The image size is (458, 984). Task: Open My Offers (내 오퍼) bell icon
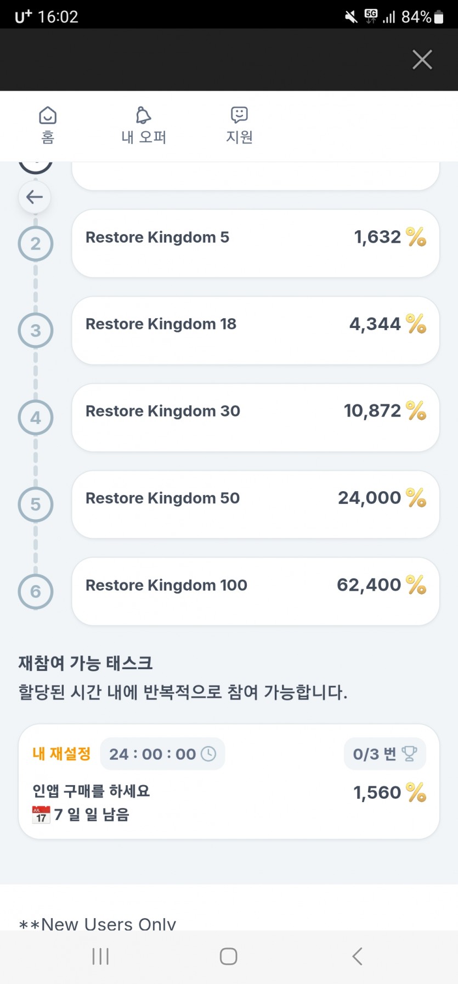(x=143, y=115)
